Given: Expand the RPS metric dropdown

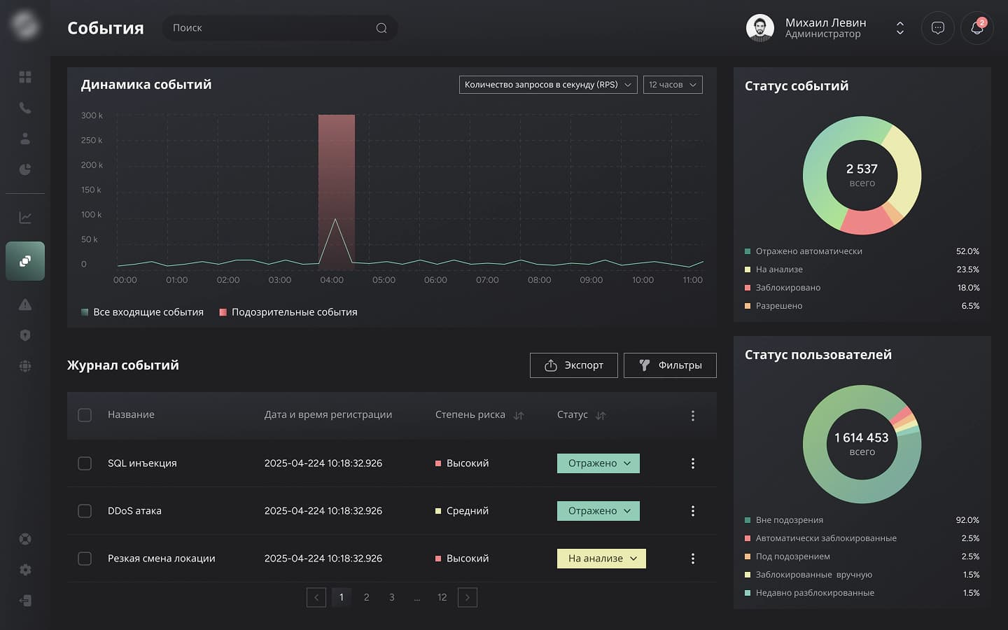Looking at the screenshot, I should (x=547, y=85).
